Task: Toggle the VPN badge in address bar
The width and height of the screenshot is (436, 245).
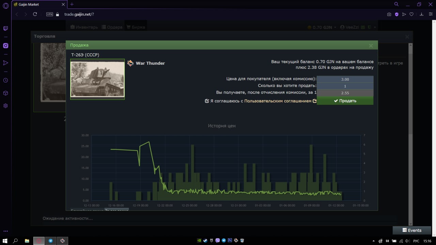Action: (x=50, y=14)
